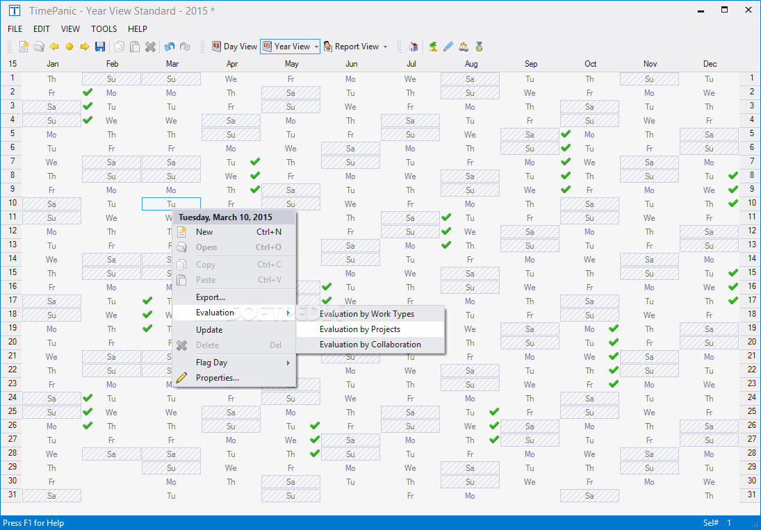Image resolution: width=761 pixels, height=530 pixels.
Task: Open the EDIT menu
Action: (x=42, y=29)
